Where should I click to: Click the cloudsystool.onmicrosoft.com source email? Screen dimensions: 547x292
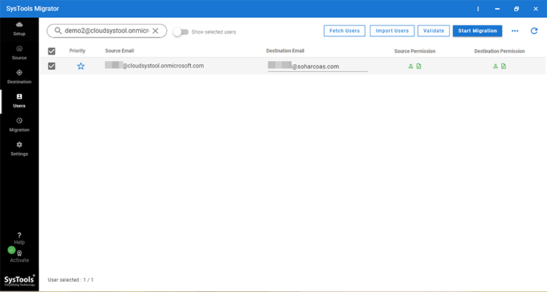155,66
